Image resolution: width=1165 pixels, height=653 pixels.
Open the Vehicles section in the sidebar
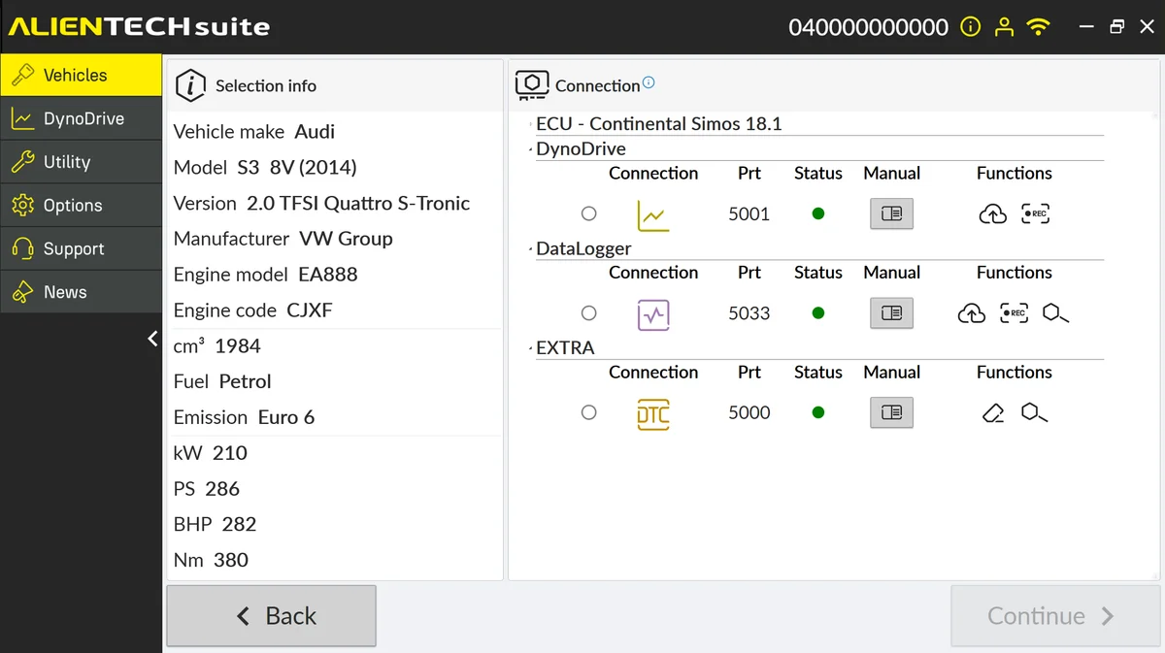click(x=81, y=75)
